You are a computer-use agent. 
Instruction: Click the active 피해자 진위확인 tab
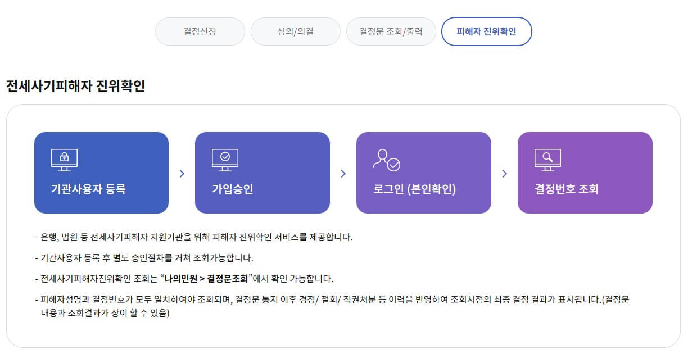coord(488,31)
